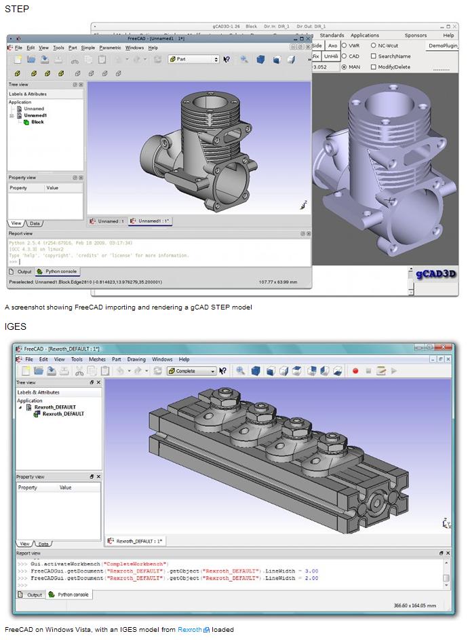The width and height of the screenshot is (470, 640).
Task: Click Save icon in upper FreeCAD toolbar
Action: pos(45,60)
